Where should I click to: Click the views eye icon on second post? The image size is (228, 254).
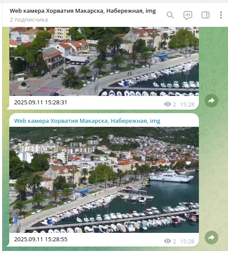tap(168, 241)
